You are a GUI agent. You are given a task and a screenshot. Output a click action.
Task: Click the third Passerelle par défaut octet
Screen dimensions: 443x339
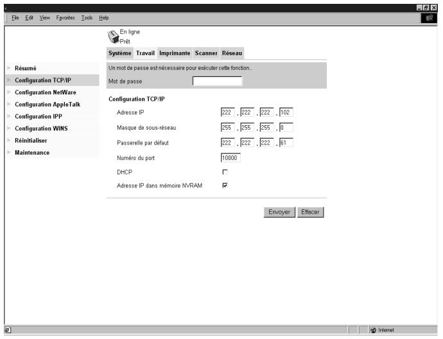[266, 143]
